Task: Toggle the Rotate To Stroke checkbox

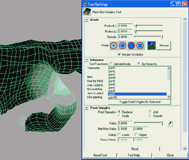Action: (119, 54)
